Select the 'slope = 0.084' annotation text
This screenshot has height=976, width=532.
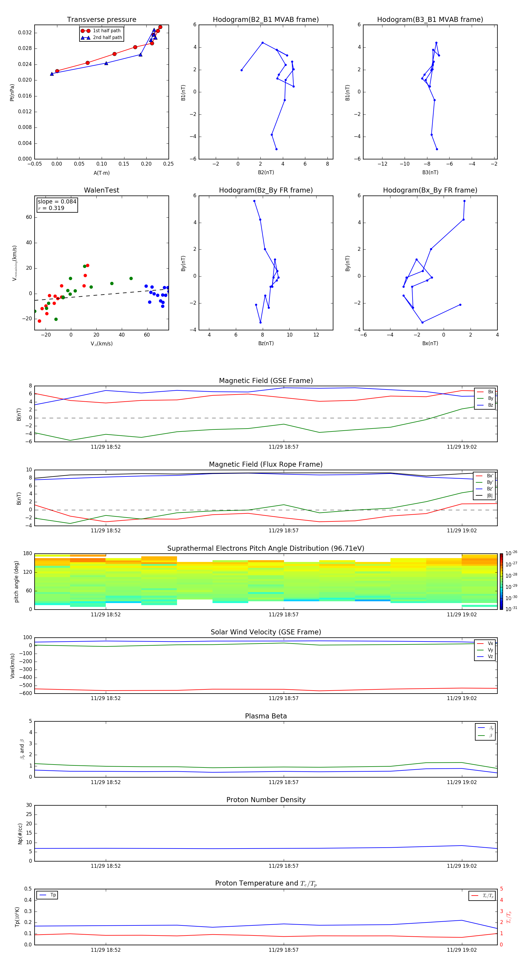[x=57, y=202]
